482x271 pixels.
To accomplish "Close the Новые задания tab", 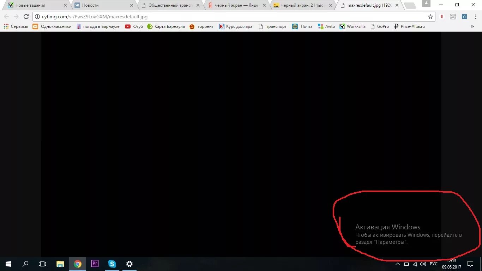I will pos(65,6).
